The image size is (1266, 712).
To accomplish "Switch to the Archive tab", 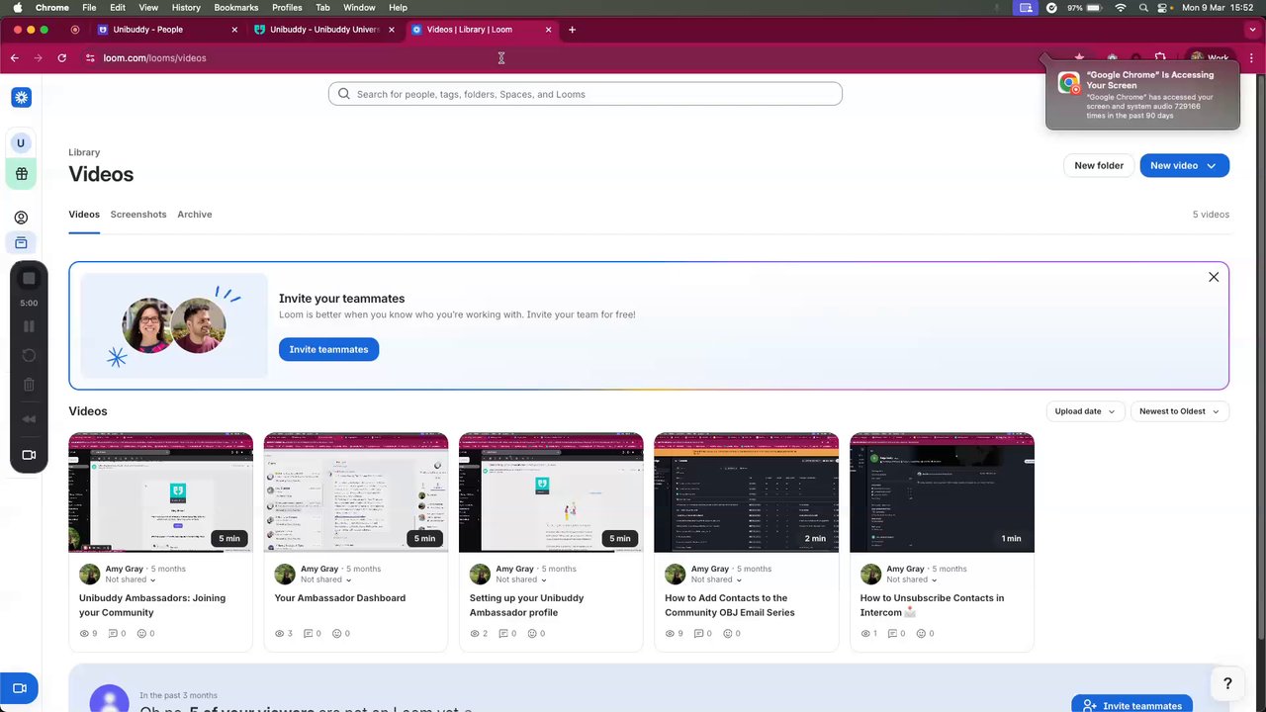I will point(195,215).
